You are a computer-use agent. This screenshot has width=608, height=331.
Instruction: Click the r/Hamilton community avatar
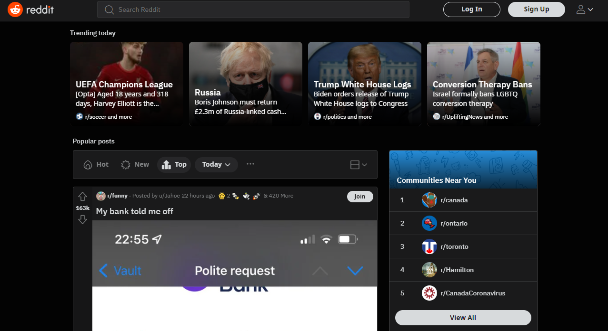(429, 270)
